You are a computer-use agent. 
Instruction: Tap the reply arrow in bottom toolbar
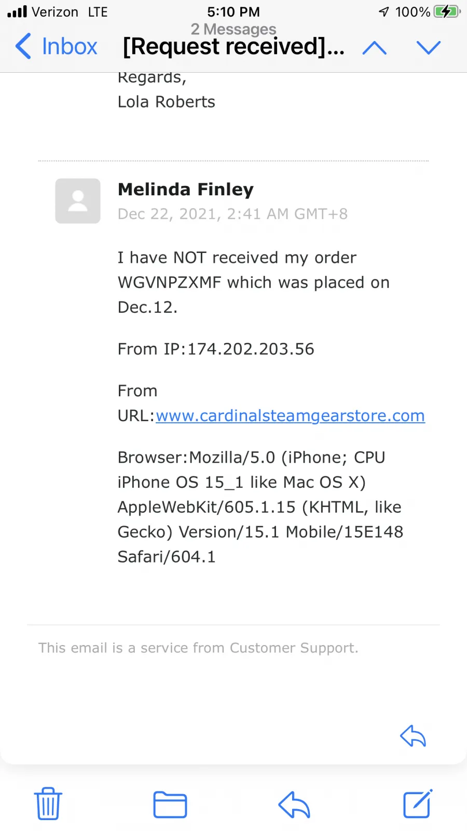tap(294, 805)
